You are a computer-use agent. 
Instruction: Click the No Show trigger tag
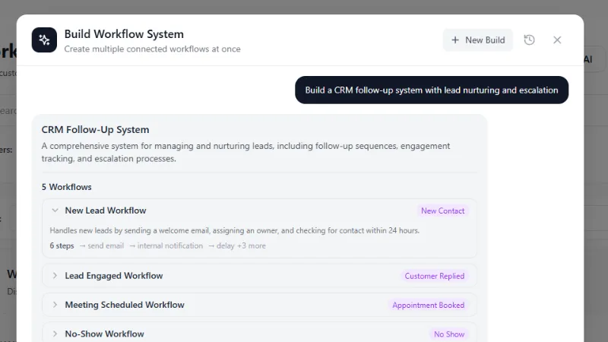(449, 334)
